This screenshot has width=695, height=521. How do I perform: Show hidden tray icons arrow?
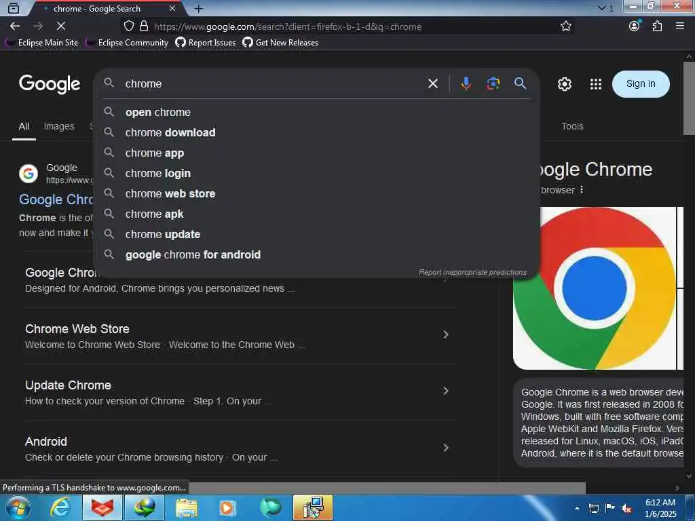tap(577, 508)
